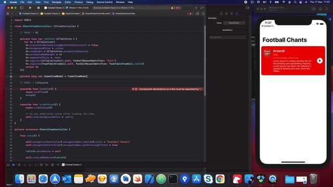Toggle the navigator sidebar in Xcode toolbar
Image resolution: width=333 pixels, height=187 pixels.
click(x=22, y=8)
